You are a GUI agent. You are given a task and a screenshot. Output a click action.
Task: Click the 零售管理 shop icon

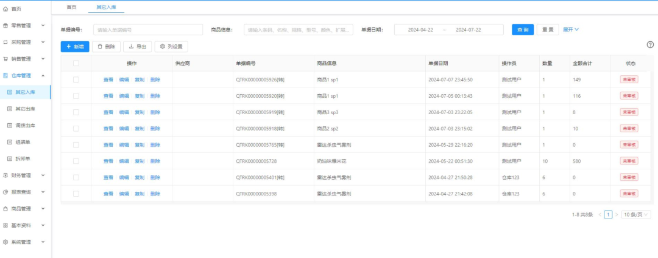coord(5,25)
